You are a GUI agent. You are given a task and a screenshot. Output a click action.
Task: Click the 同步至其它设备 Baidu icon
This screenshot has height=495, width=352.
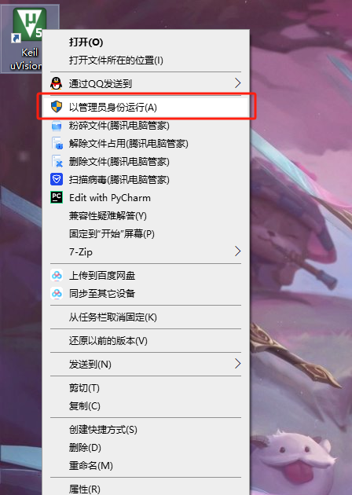click(x=57, y=294)
